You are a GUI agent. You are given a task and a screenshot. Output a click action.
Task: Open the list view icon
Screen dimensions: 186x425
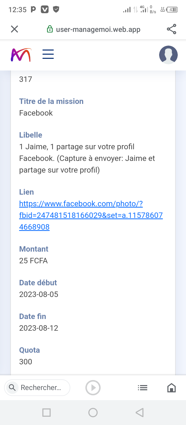pos(143,388)
